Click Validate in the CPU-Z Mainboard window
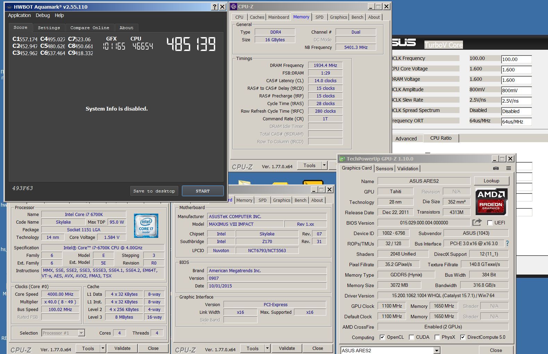The height and width of the screenshot is (354, 548). coord(287,348)
